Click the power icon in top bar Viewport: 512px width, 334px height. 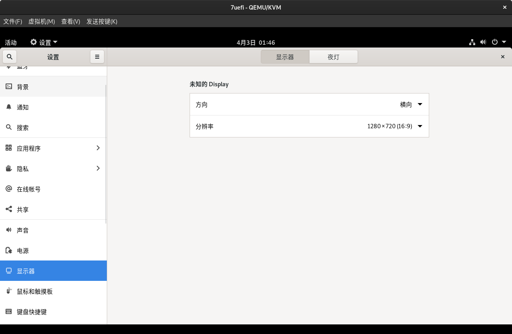point(495,42)
